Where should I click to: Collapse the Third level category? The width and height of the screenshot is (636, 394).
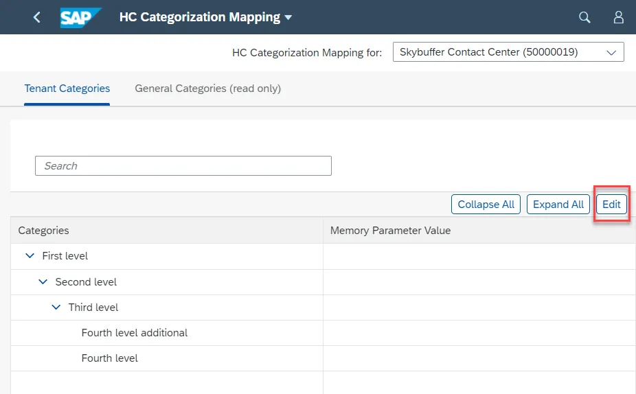(56, 308)
